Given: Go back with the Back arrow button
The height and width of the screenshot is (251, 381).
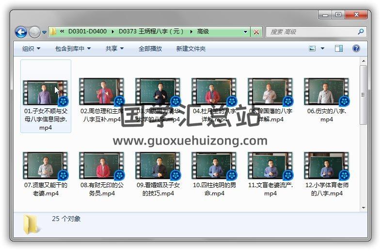Looking at the screenshot, I should [x=21, y=32].
